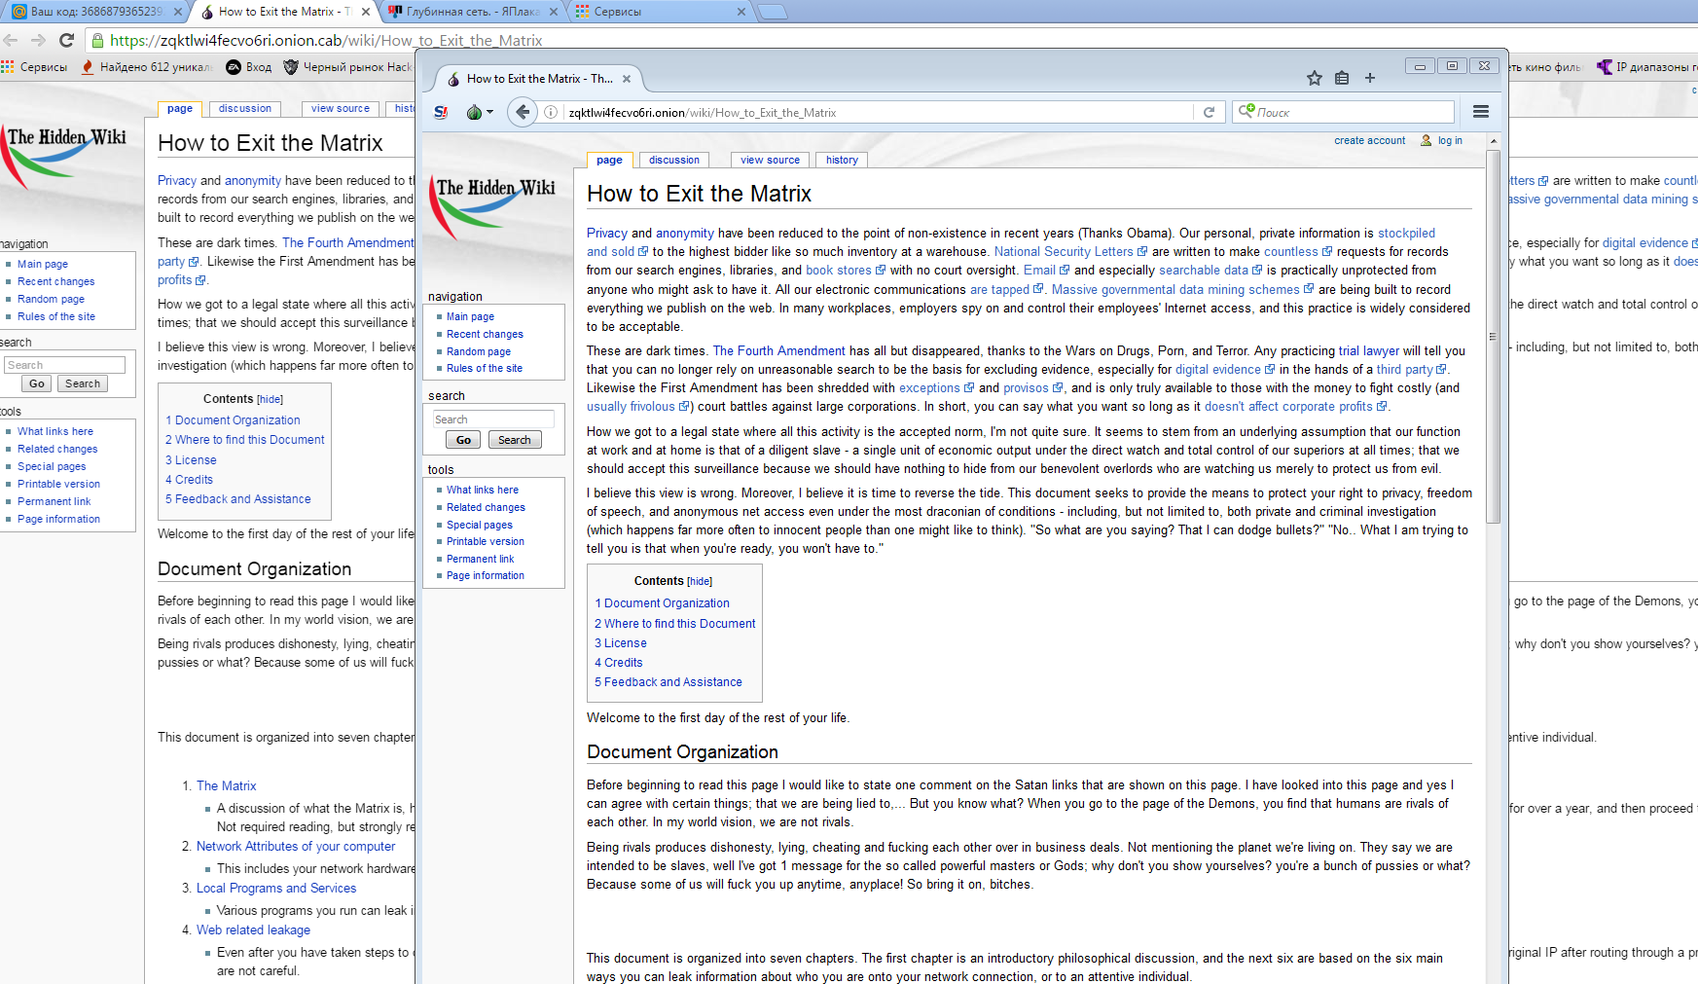Click 'trial lawyer' link

(1368, 350)
